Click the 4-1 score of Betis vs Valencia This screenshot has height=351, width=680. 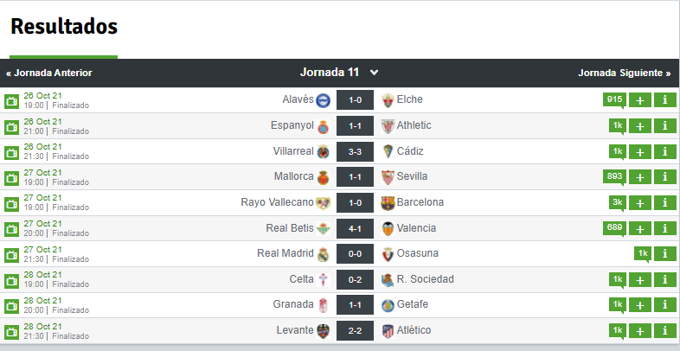click(x=355, y=228)
